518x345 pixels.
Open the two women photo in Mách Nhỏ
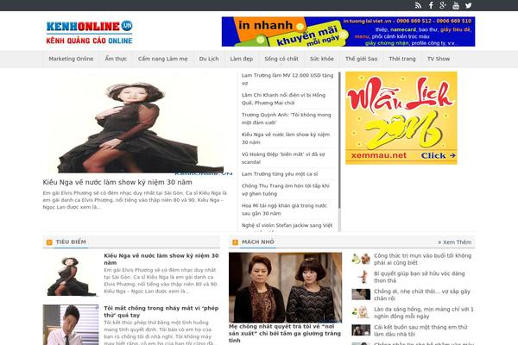(x=286, y=287)
